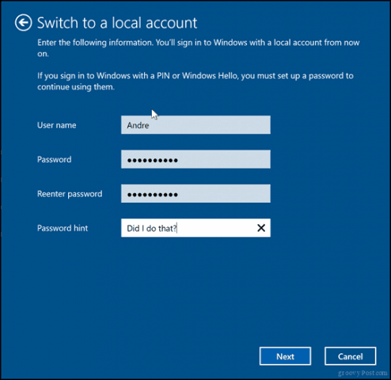Screen dimensions: 391x380
Task: Click the 'Reenter password' label
Action: tap(70, 194)
